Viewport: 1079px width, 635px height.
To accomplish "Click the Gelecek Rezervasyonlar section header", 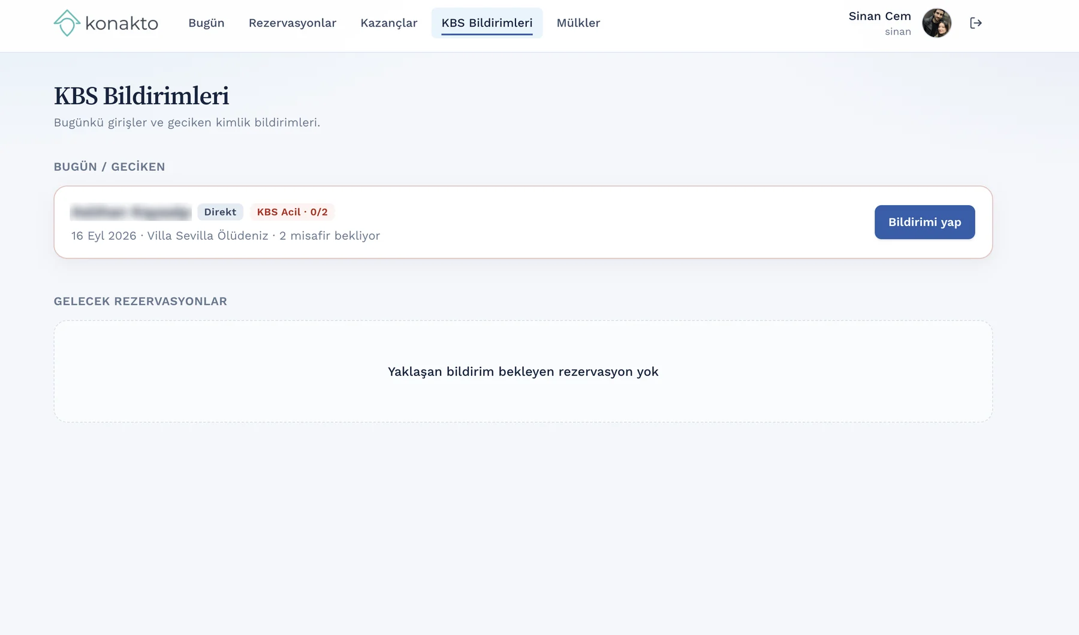I will coord(140,301).
